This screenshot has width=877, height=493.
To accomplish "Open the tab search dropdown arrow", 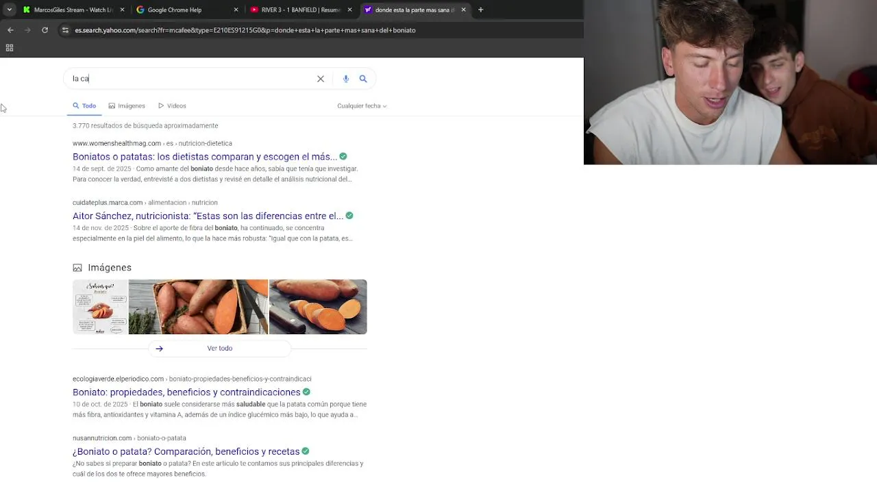I will [9, 10].
